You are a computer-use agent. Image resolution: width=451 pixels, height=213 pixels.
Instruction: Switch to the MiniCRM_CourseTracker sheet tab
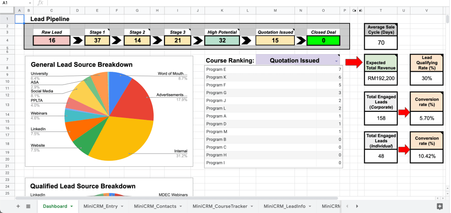click(x=220, y=206)
